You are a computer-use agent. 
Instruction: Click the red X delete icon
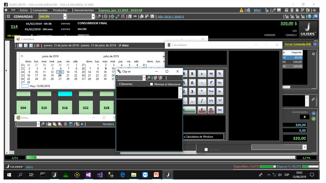pos(123,17)
